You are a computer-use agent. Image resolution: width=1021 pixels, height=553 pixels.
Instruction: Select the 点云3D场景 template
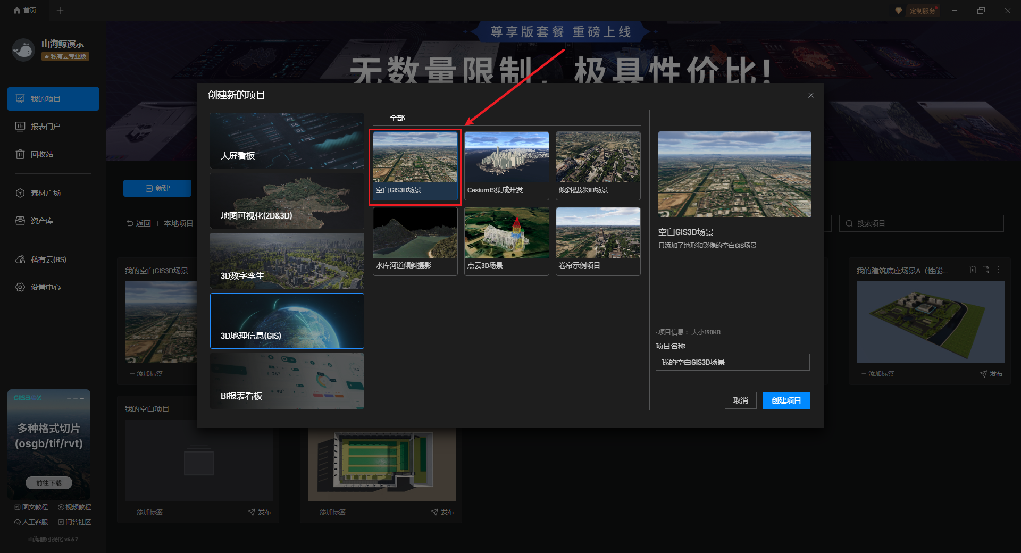(x=506, y=241)
